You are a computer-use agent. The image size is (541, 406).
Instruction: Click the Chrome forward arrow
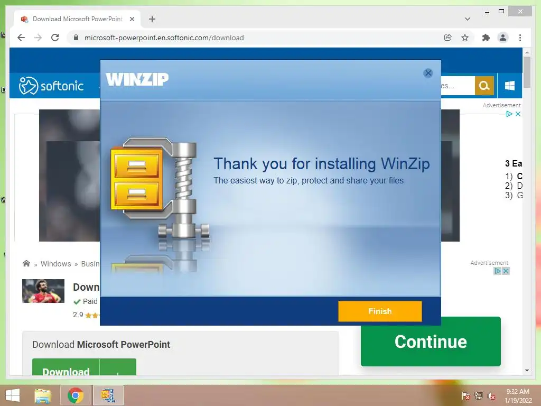pos(38,38)
